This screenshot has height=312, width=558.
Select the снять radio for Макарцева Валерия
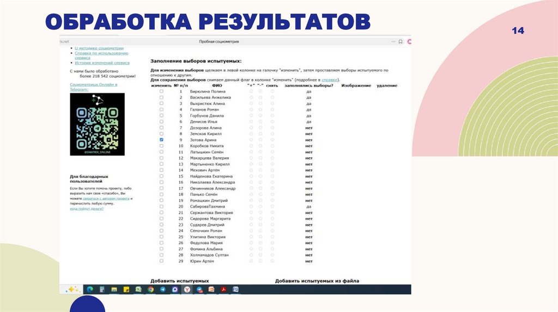click(272, 158)
